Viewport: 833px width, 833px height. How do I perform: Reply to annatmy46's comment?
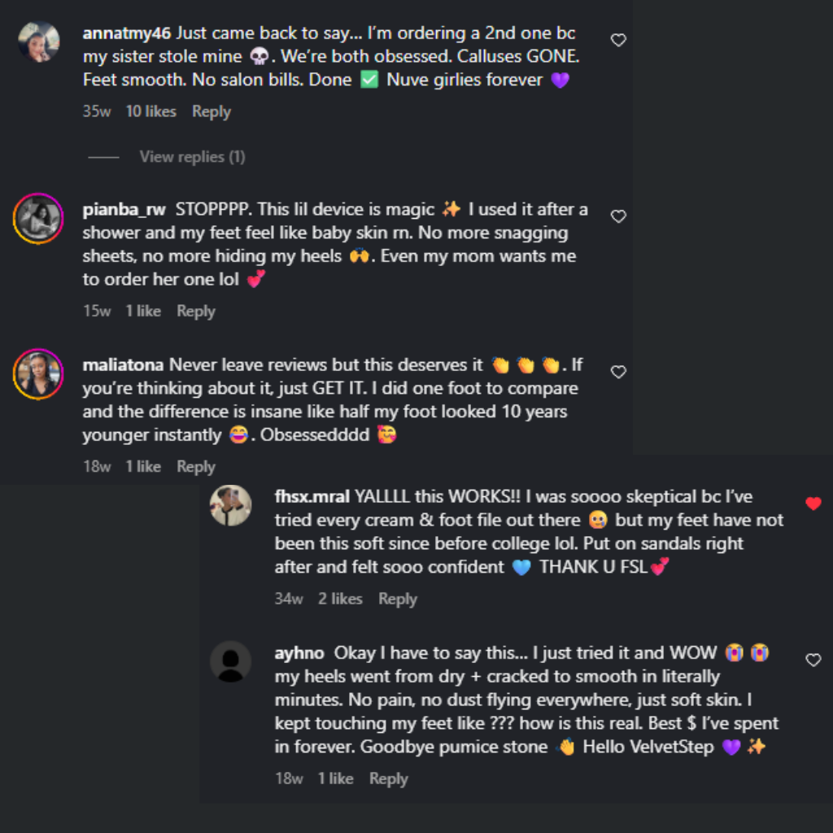(212, 112)
